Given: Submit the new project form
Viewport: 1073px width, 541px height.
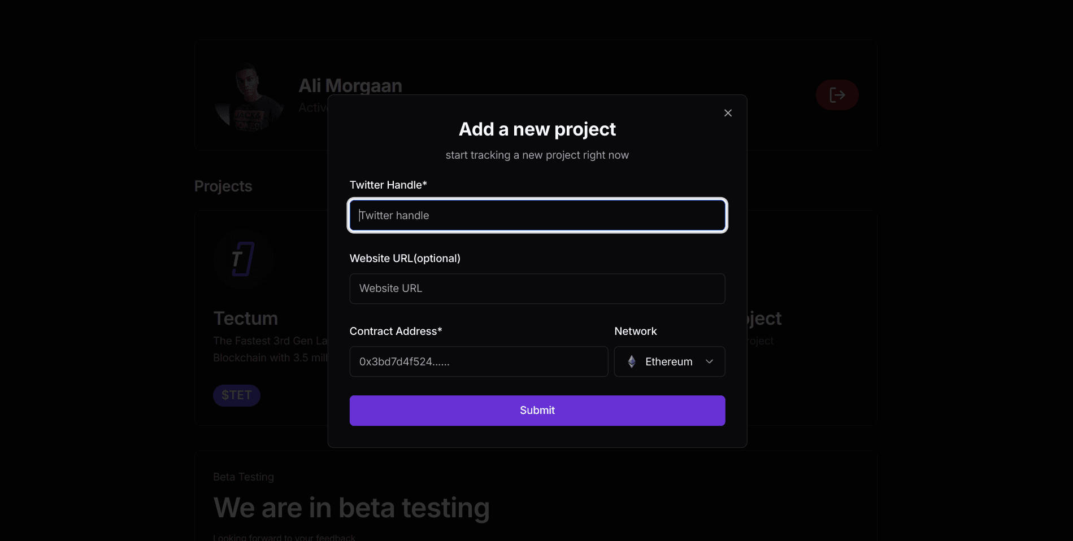Looking at the screenshot, I should pyautogui.click(x=537, y=411).
